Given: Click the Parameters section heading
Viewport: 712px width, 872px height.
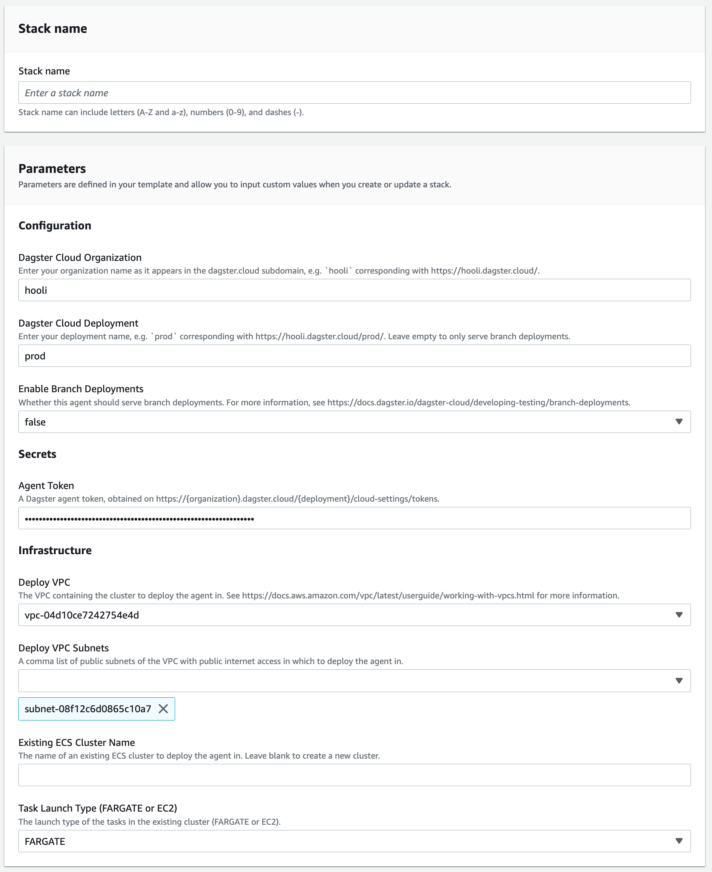Looking at the screenshot, I should click(x=52, y=168).
